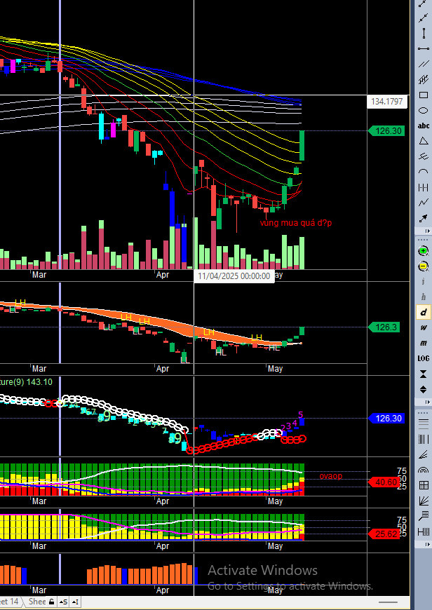Screen dimensions: 432x610
Task: Select the triangle drawing tool
Action: (424, 141)
